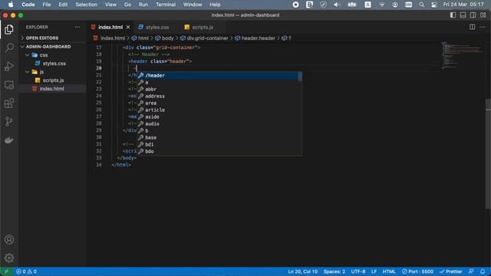This screenshot has height=276, width=491.
Task: Open the Search view in activity bar
Action: [9, 48]
